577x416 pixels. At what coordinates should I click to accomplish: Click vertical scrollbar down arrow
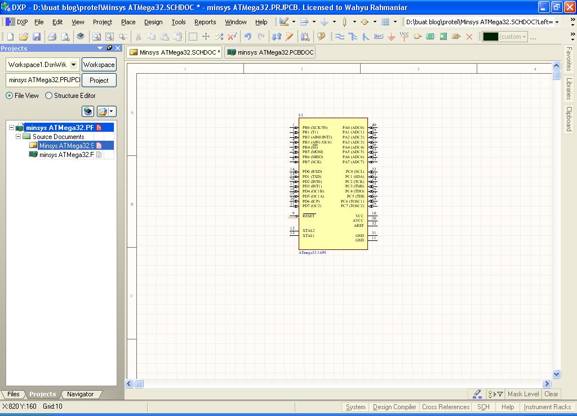click(556, 374)
